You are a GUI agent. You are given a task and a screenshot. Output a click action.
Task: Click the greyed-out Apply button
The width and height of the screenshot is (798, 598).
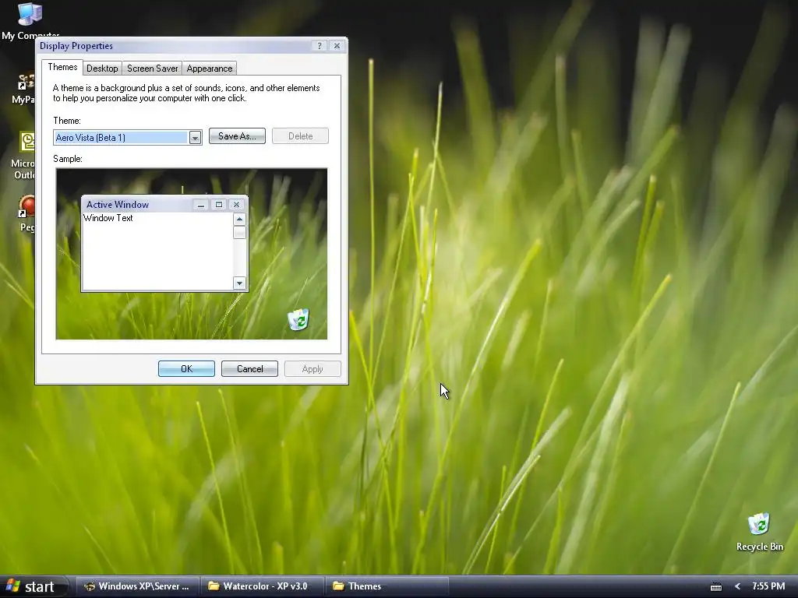pyautogui.click(x=312, y=368)
